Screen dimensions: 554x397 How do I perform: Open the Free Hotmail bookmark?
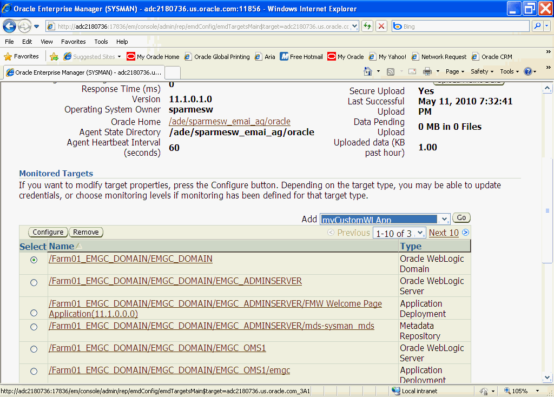click(x=301, y=56)
